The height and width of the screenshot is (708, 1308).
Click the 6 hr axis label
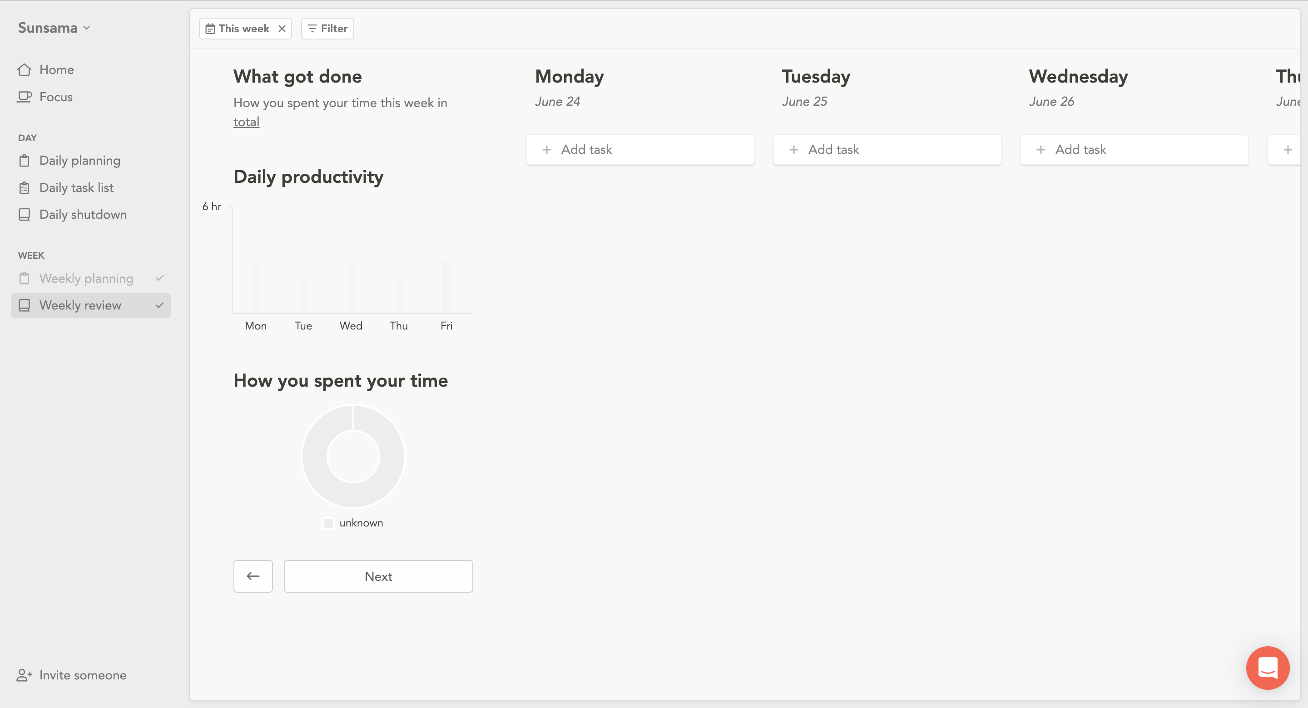(x=212, y=206)
